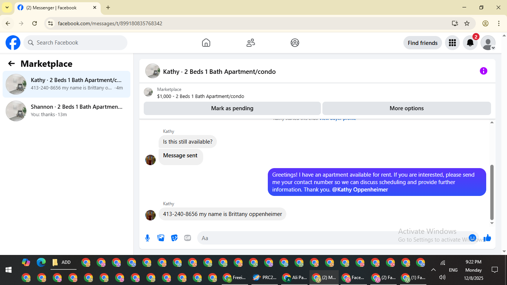Click the page scrollbar down arrow
This screenshot has height=285, width=507.
pyautogui.click(x=504, y=251)
